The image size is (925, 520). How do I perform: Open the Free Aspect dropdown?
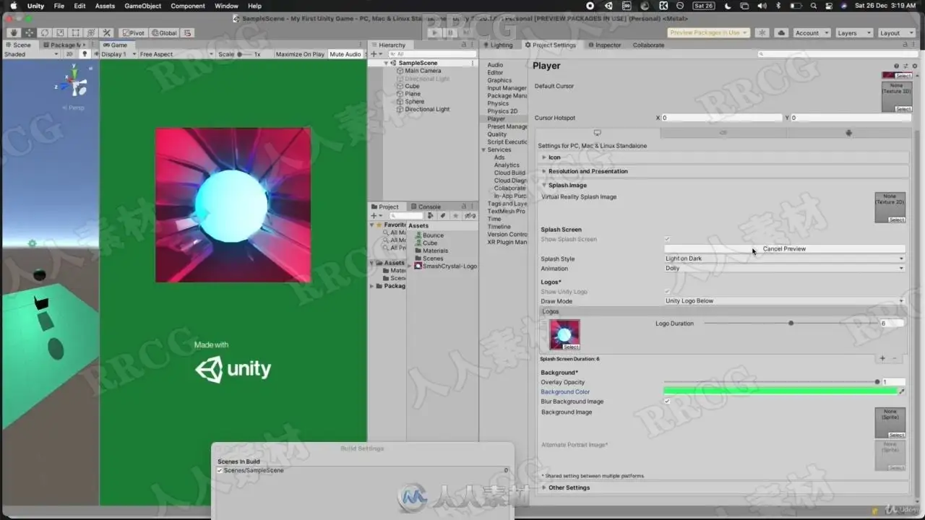click(x=176, y=54)
